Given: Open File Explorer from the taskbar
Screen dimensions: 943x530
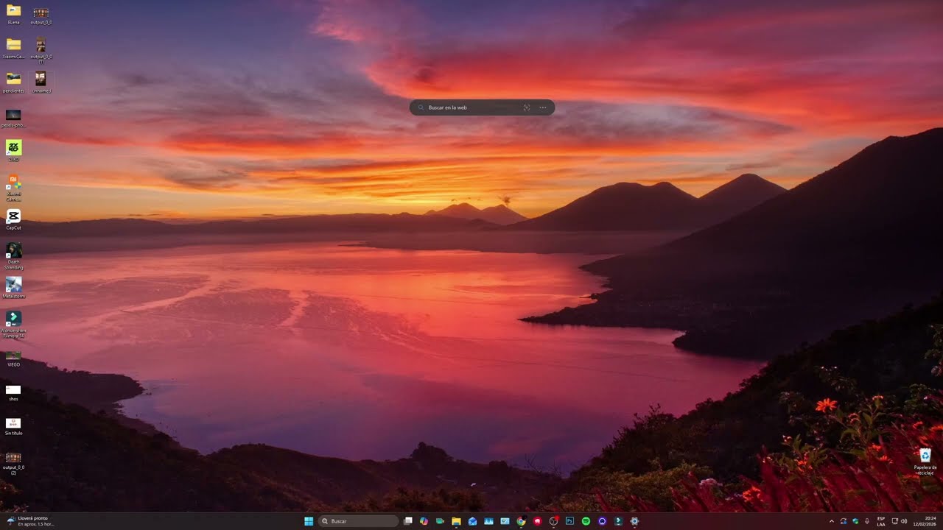Looking at the screenshot, I should pos(456,521).
